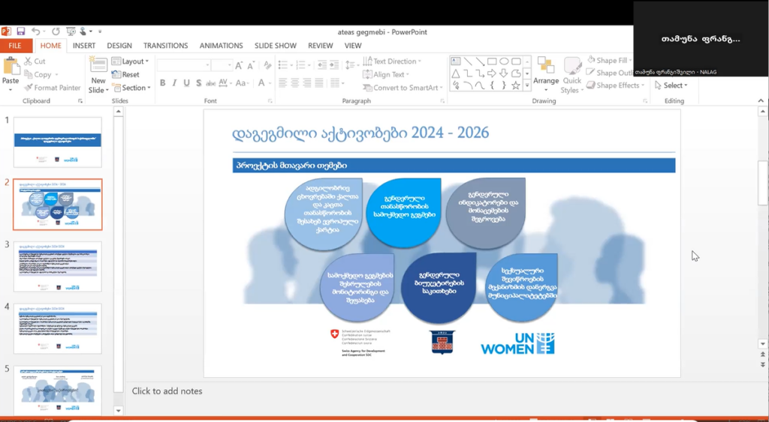Click the Undo arrow icon
Screen dimensions: 769x422
tap(35, 31)
